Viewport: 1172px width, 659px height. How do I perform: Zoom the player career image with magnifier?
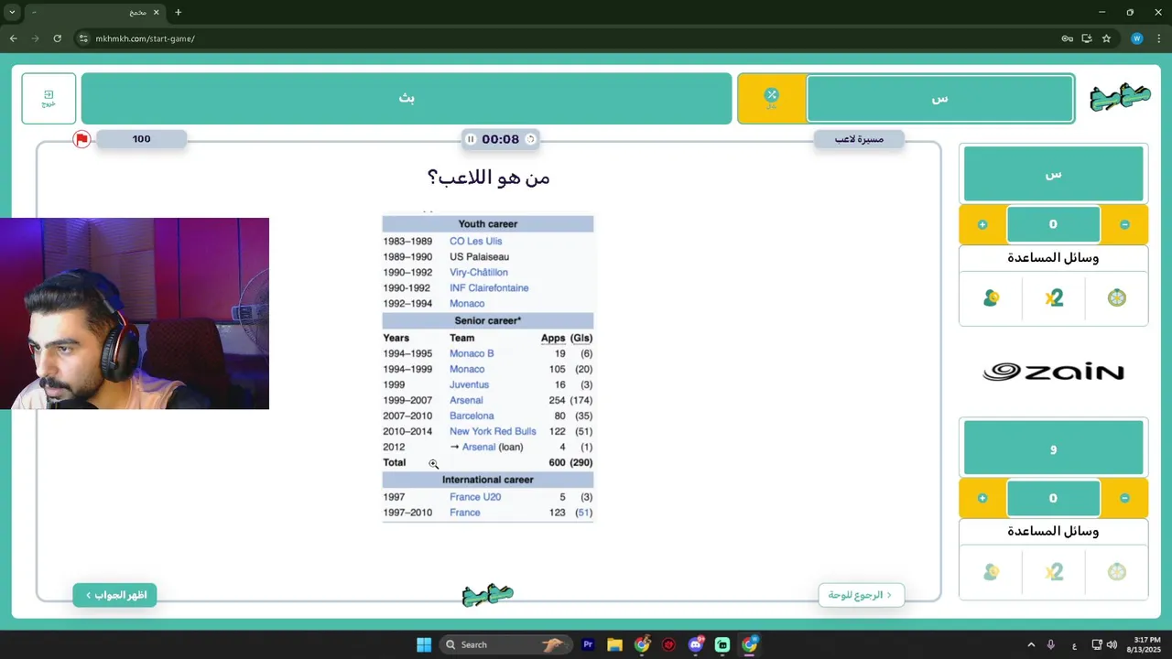point(434,464)
